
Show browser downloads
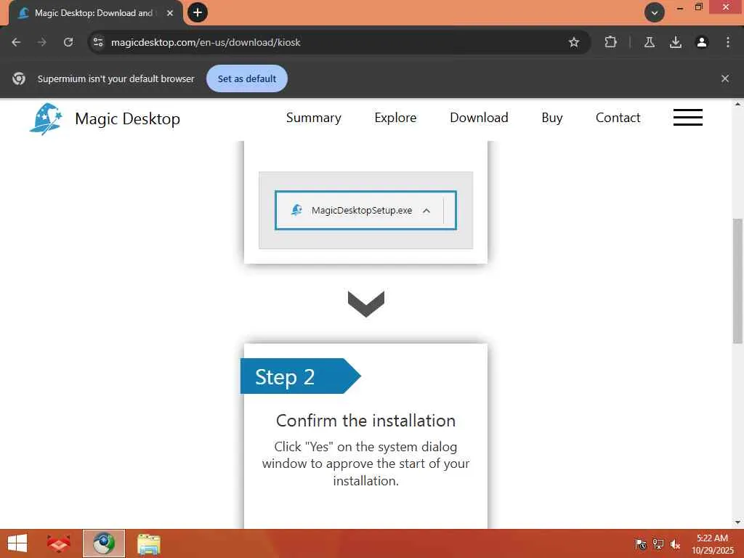click(x=676, y=42)
